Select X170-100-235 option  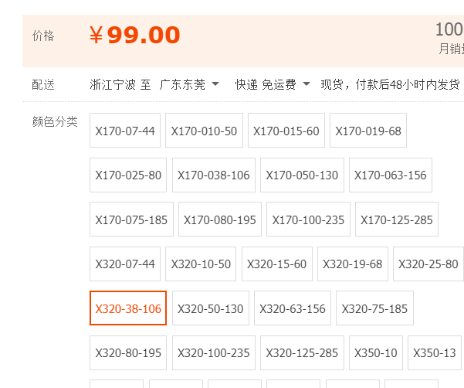308,220
